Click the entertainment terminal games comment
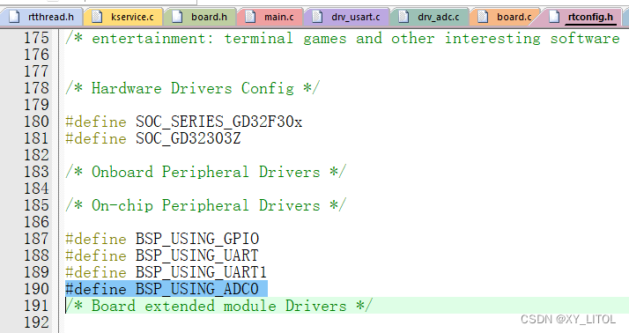 click(x=343, y=38)
